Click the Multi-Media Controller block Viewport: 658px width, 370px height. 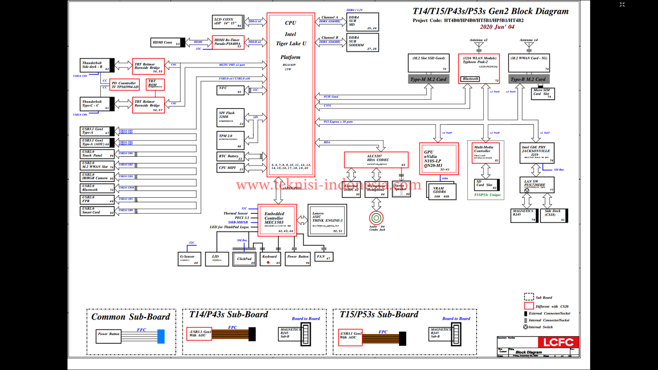[486, 153]
